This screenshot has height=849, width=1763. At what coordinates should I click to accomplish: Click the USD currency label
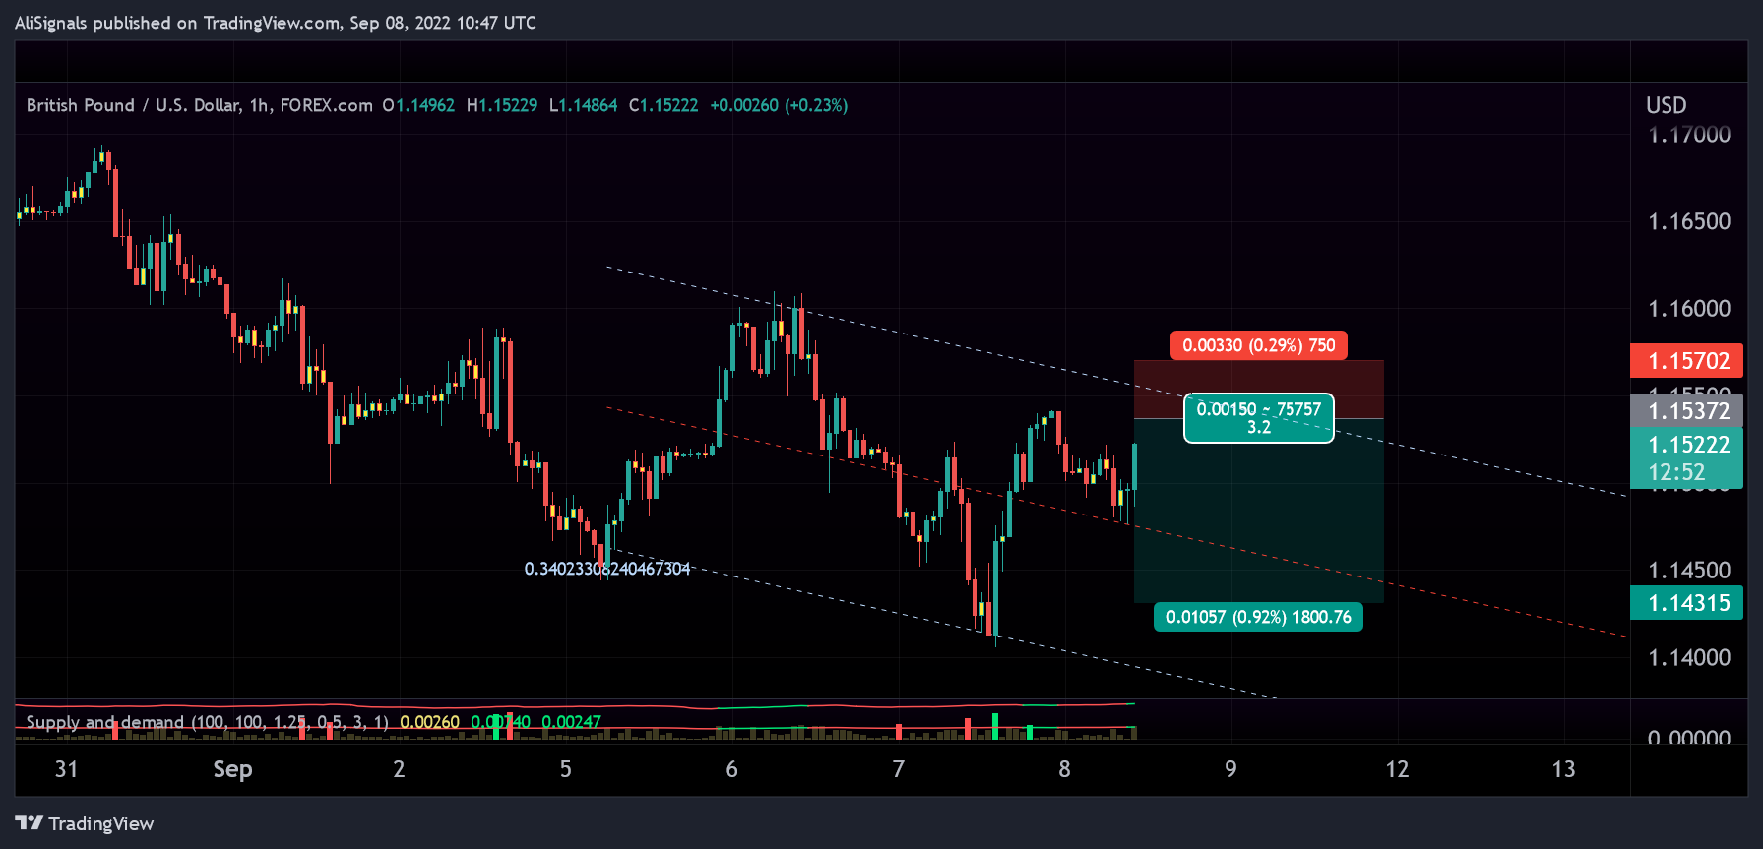click(x=1667, y=105)
